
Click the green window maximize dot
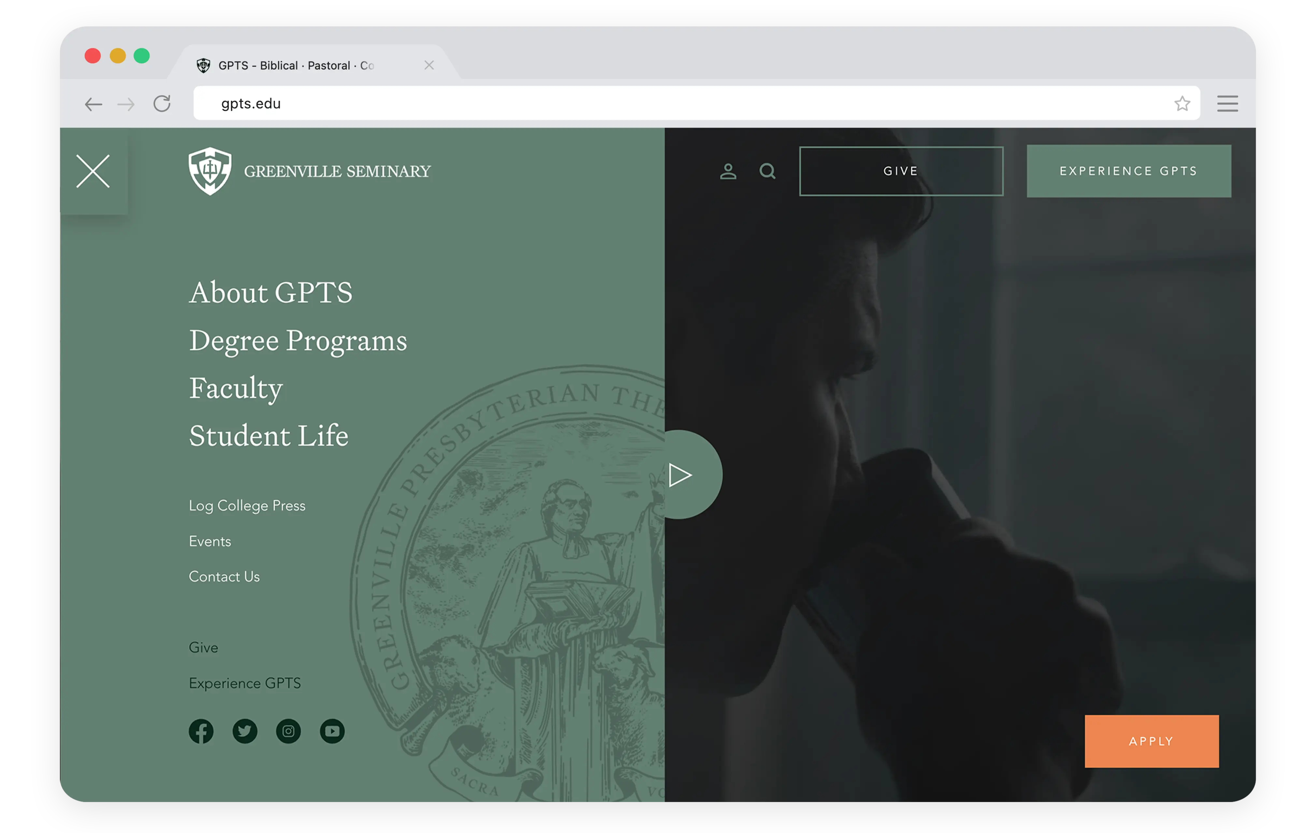tap(142, 56)
